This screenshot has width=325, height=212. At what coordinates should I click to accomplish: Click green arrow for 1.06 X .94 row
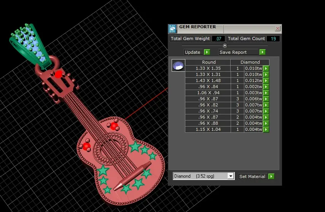(x=266, y=93)
